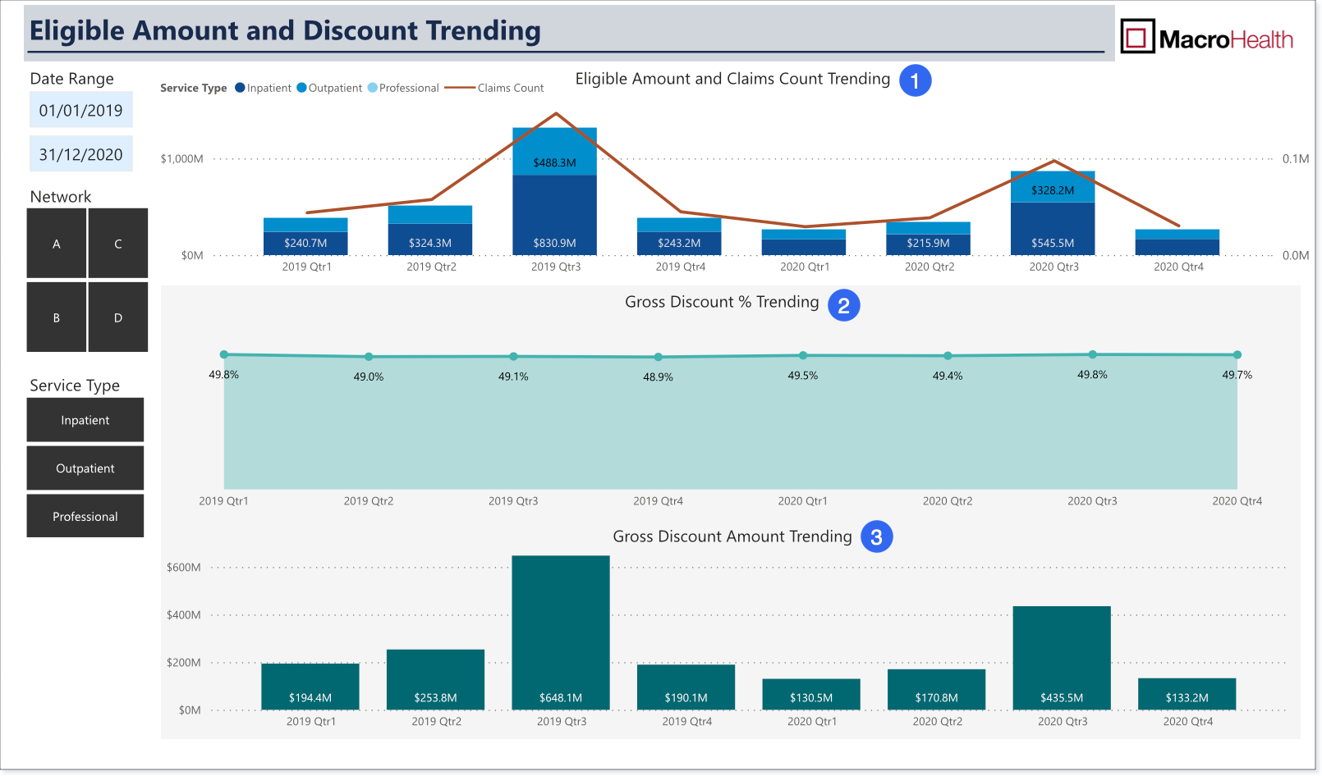Click the Claims Count legend line
1322x776 pixels.
(x=460, y=88)
